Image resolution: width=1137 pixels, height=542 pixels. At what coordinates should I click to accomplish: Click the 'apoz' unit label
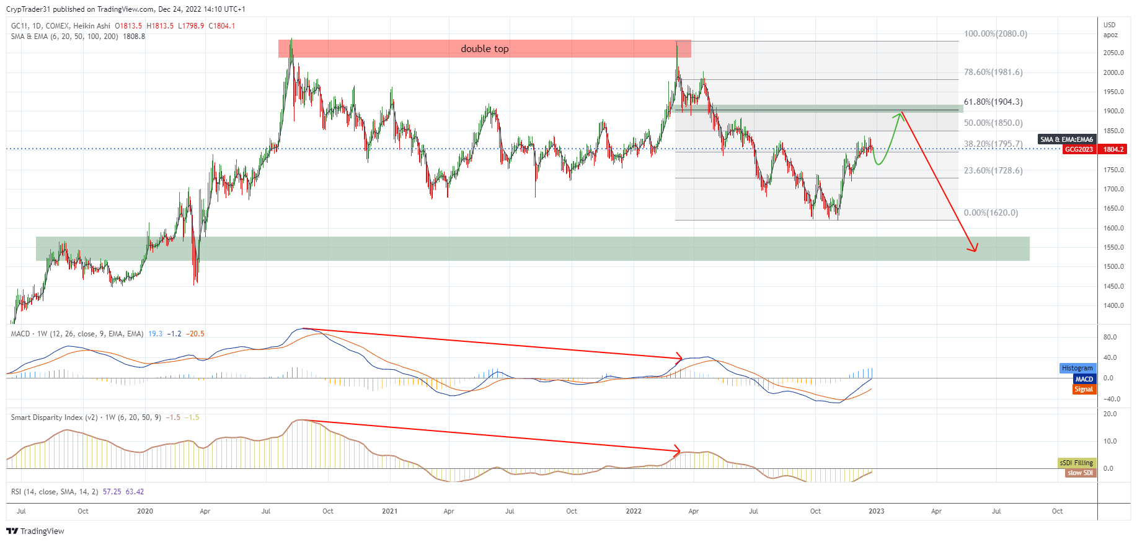(1110, 35)
